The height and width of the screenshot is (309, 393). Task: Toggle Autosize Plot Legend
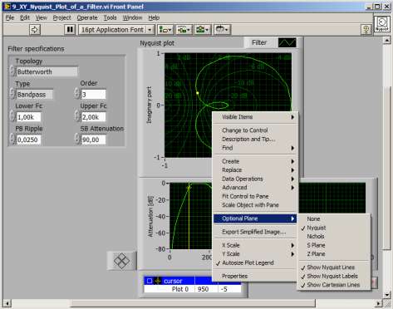255,262
